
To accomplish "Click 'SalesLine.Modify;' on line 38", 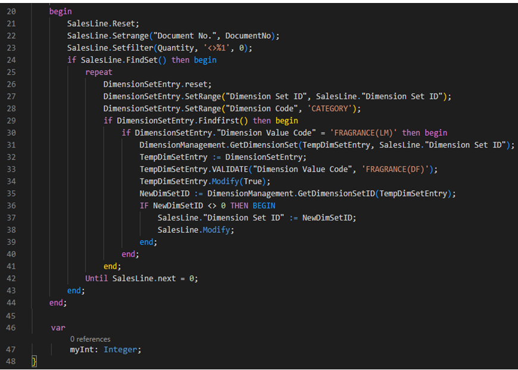I will click(x=196, y=230).
